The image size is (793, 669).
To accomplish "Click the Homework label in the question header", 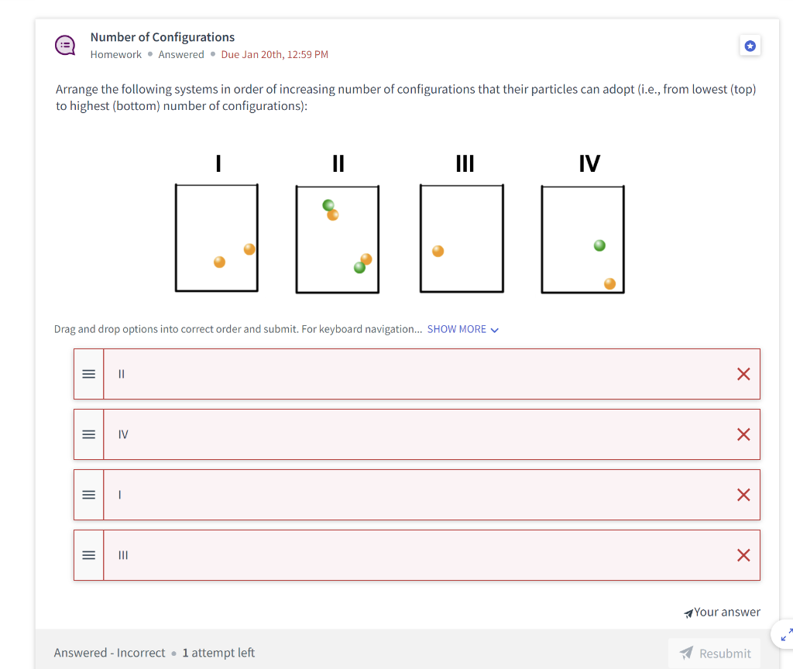I will 116,54.
